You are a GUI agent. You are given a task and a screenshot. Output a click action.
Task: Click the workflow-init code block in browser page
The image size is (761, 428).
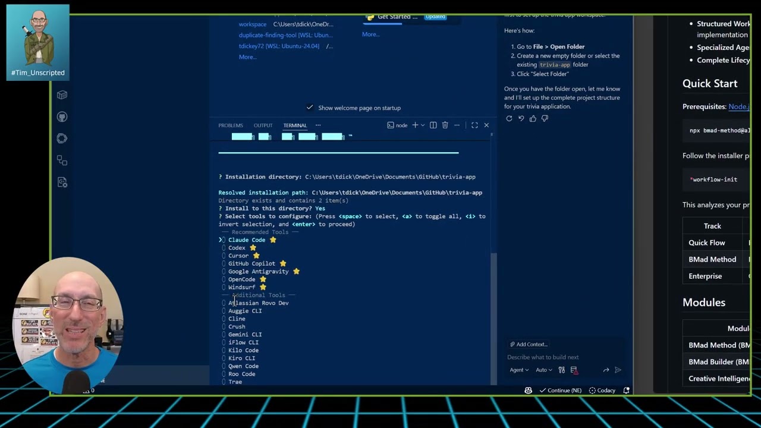click(x=716, y=180)
